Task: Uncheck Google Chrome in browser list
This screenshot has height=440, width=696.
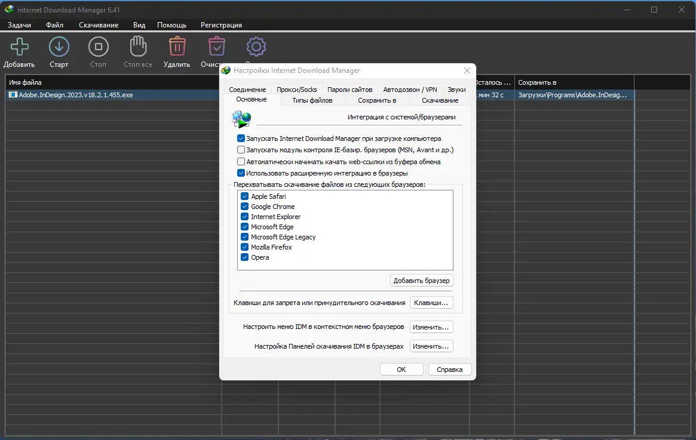Action: pyautogui.click(x=244, y=206)
